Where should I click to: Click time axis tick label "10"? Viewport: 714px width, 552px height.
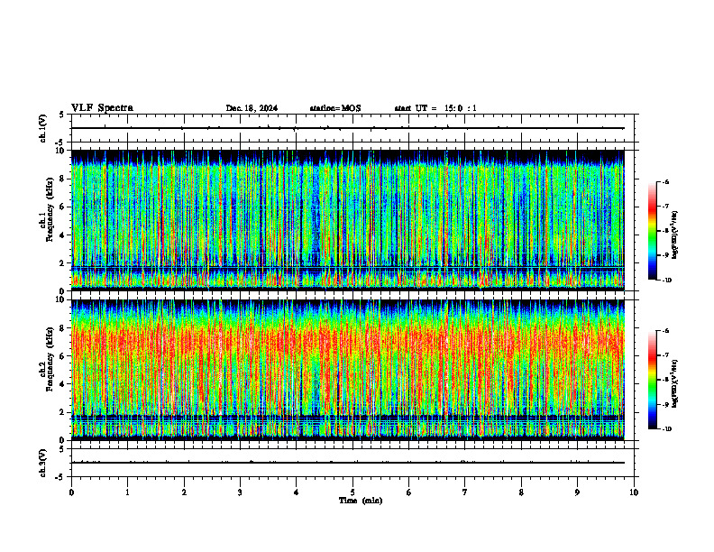click(x=634, y=492)
